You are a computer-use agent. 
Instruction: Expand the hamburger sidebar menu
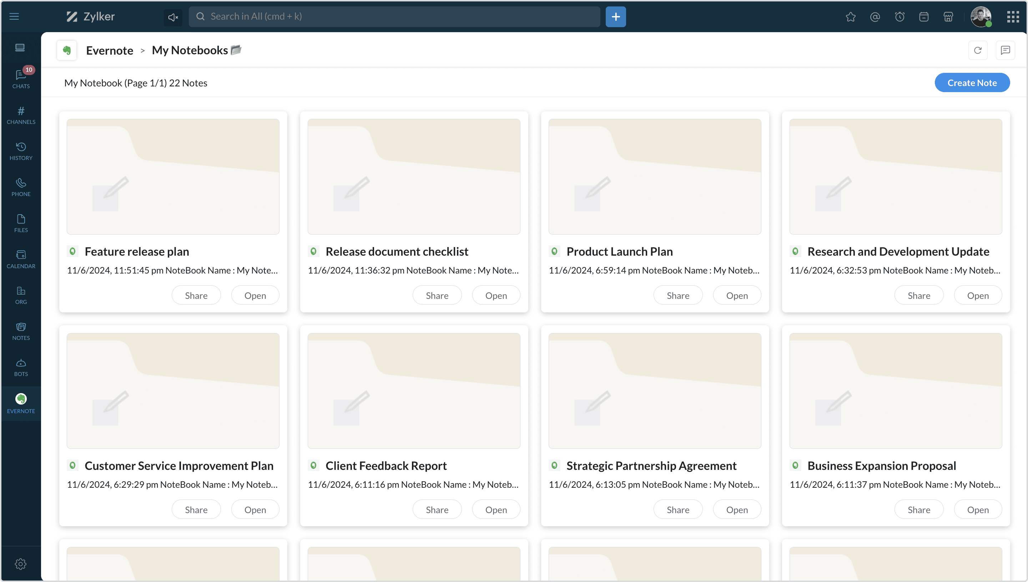click(14, 17)
